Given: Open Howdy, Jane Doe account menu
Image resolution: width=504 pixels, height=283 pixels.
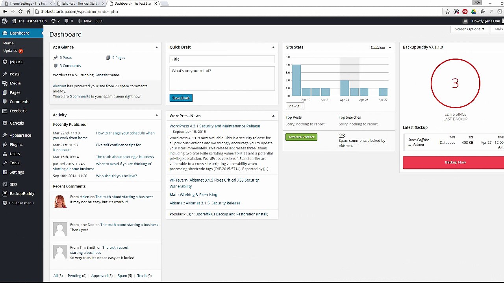Looking at the screenshot, I should tap(486, 21).
